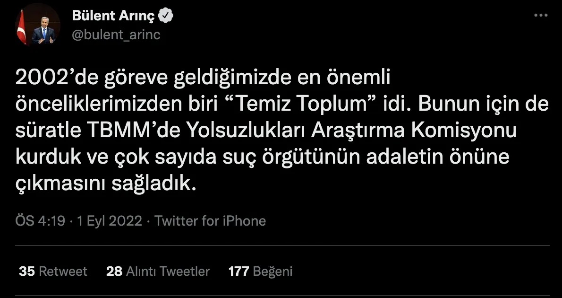Click the quoted phrase "Temiz Toplum"
Viewport: 562px width, 298px height.
click(x=303, y=105)
